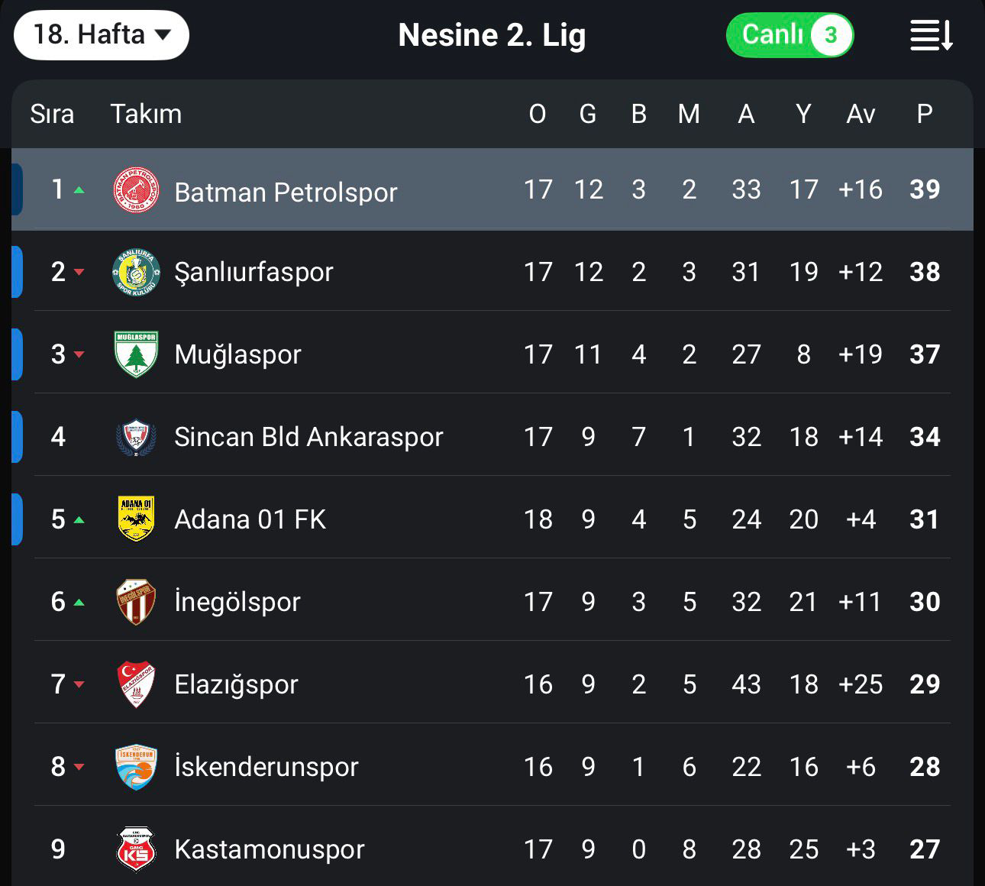985x886 pixels.
Task: Click the Batman Petrolspor club logo
Action: click(x=136, y=189)
